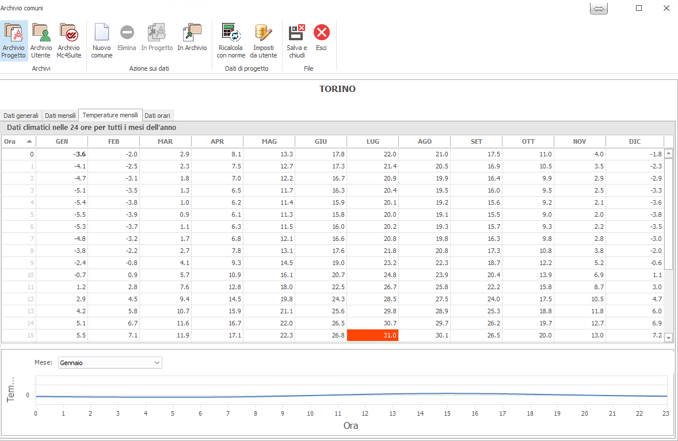Sort table by the Ora column header
Screen dimensions: 678x441
pos(18,141)
